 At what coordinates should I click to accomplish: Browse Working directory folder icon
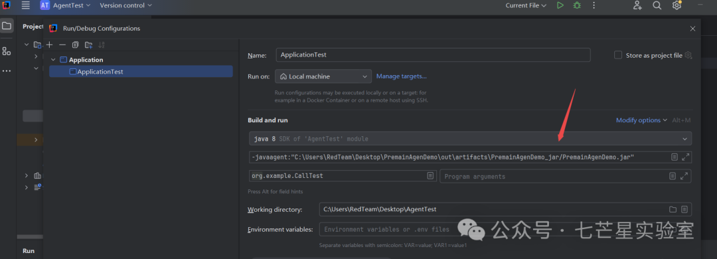673,209
